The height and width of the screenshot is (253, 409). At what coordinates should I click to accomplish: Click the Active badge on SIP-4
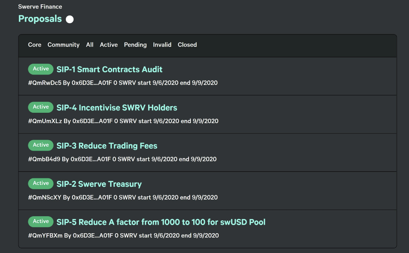click(x=41, y=107)
